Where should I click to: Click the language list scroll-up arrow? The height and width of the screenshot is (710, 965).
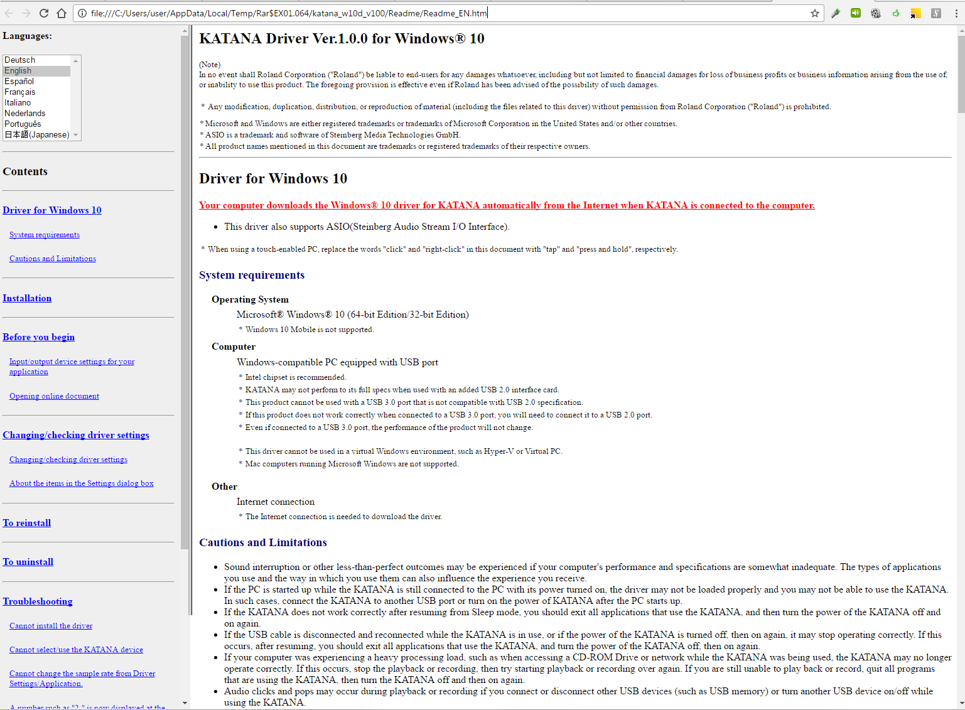(x=76, y=60)
